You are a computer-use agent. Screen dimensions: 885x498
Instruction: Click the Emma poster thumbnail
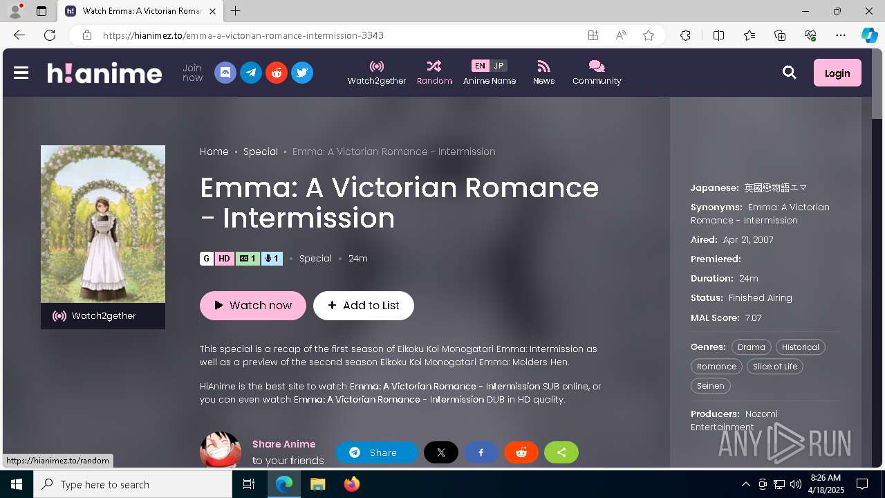pos(103,224)
